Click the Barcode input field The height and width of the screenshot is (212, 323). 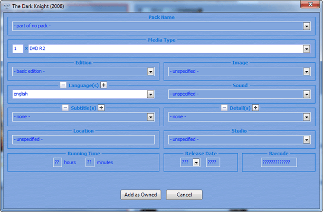[279, 163]
